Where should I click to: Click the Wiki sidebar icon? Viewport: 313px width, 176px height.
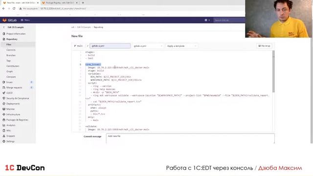pyautogui.click(x=4, y=131)
